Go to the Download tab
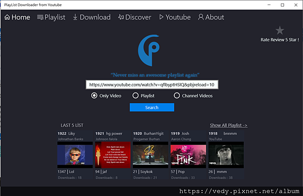303x196 pixels. (91, 17)
